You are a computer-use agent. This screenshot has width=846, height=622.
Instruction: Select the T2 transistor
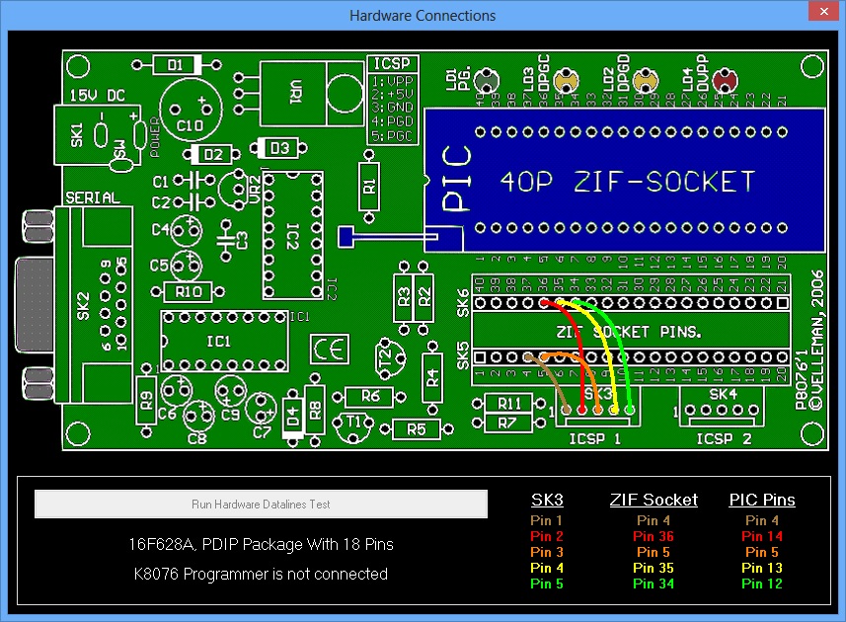[x=390, y=356]
